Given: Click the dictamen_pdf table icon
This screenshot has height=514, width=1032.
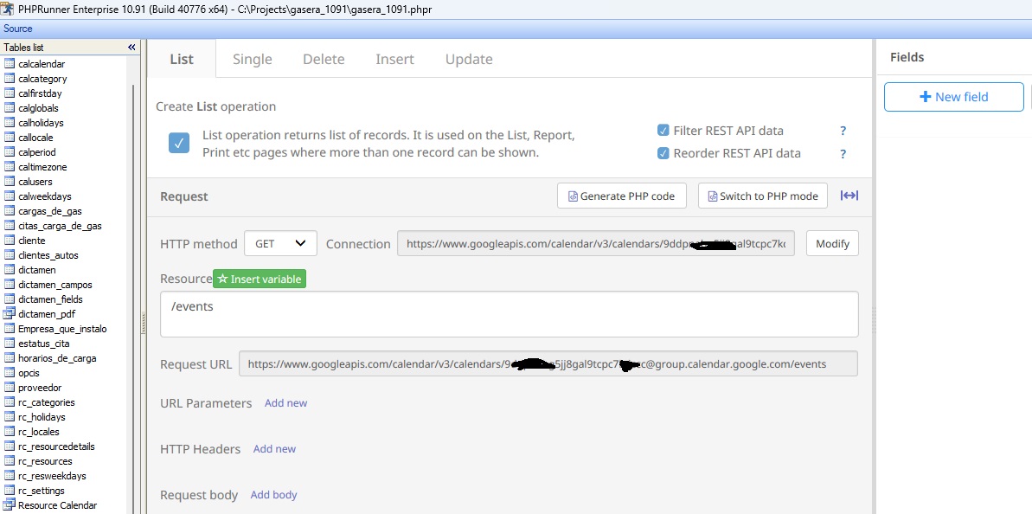Looking at the screenshot, I should click(x=10, y=314).
